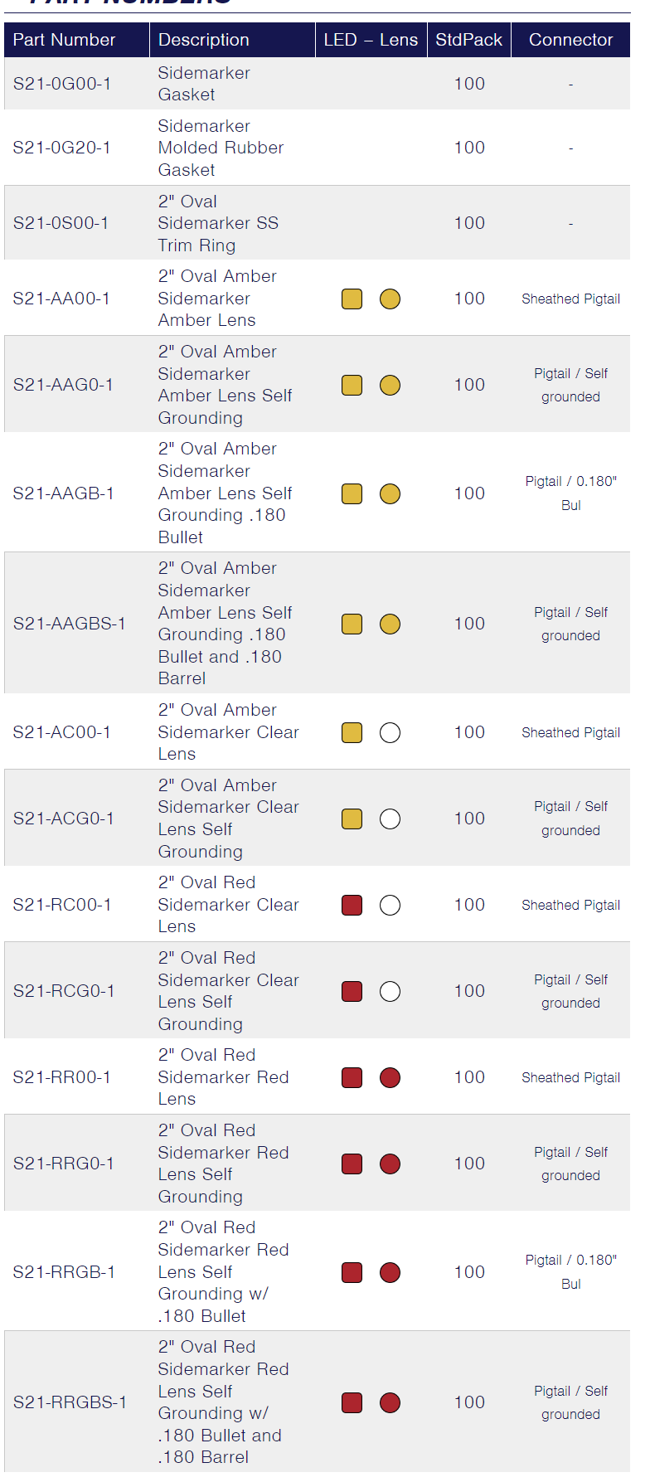
Task: Click red LED square icon for S21-RC00-1
Action: 352,905
